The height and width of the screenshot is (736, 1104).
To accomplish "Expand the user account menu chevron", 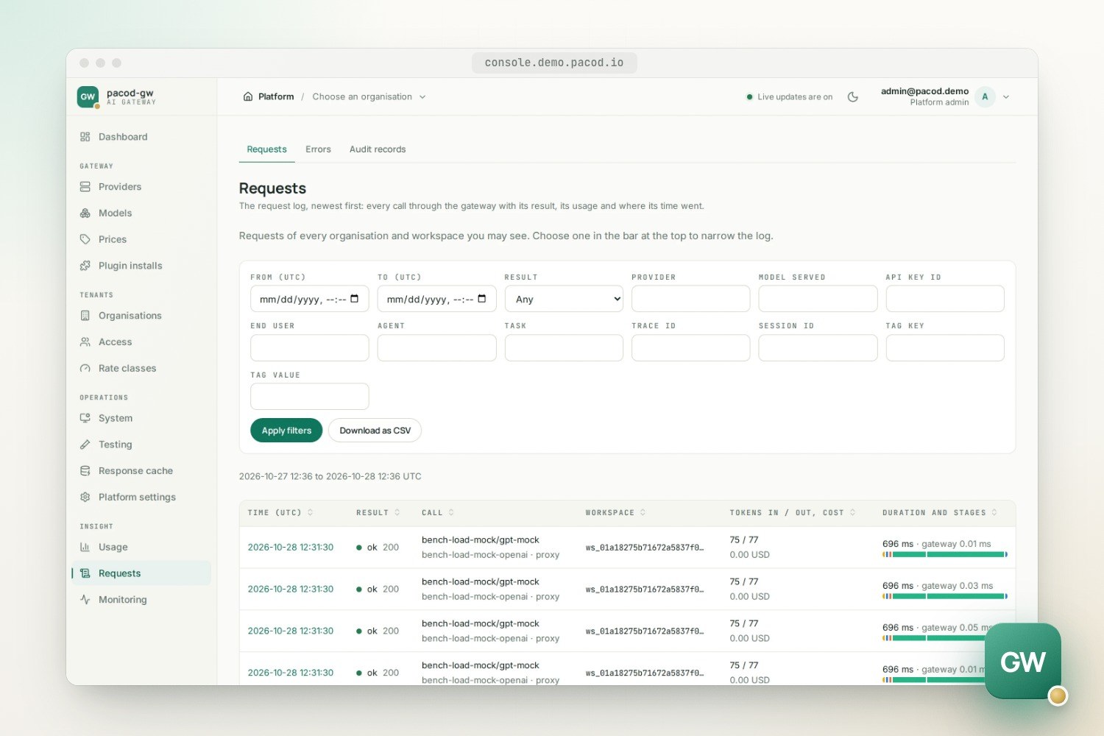I will 1006,96.
